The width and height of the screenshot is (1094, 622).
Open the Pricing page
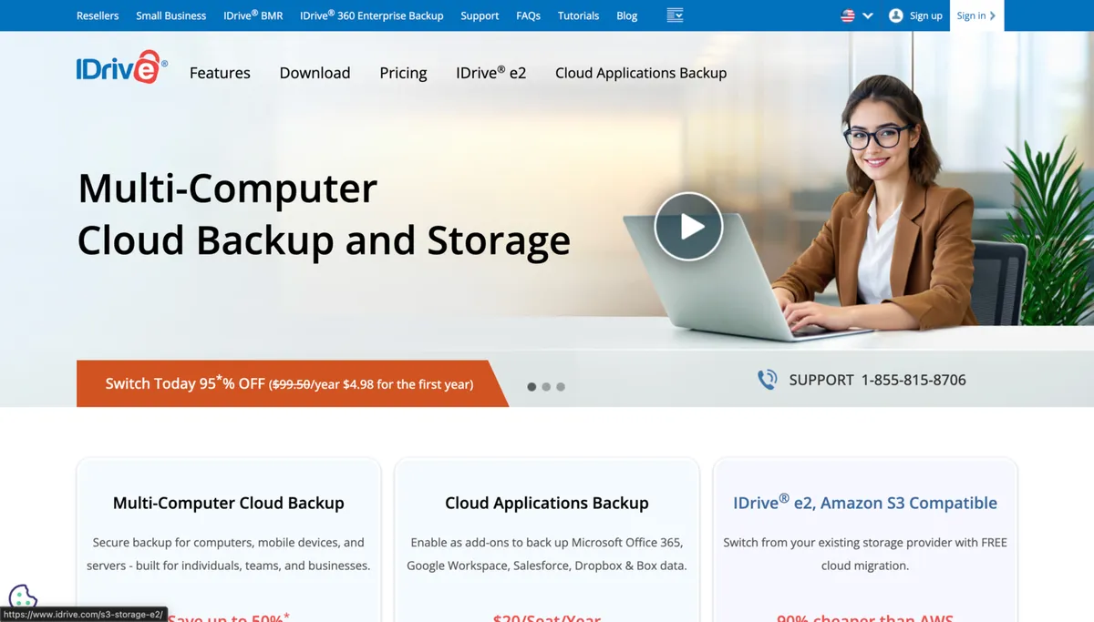(x=403, y=73)
